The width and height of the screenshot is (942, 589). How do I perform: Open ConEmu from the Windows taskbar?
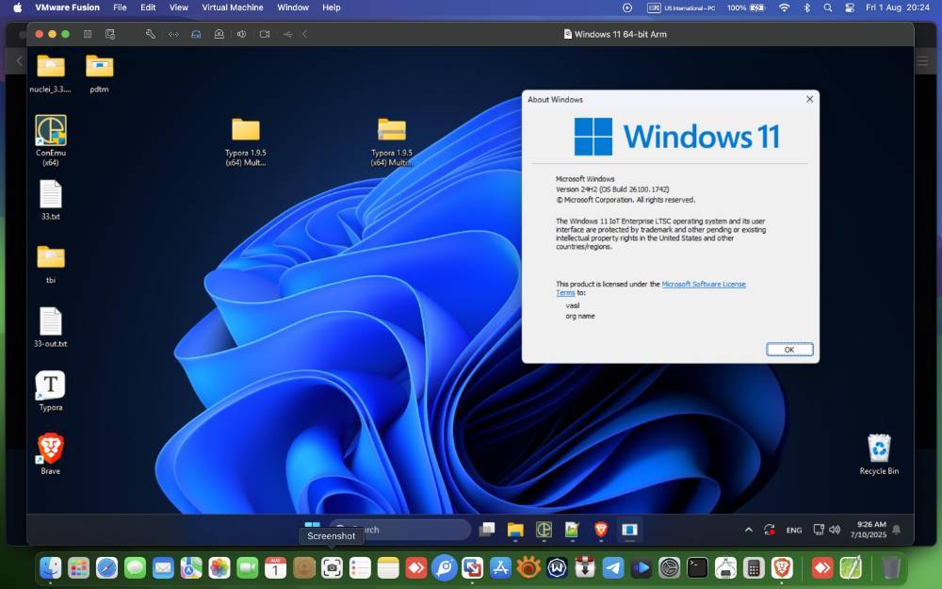[544, 529]
